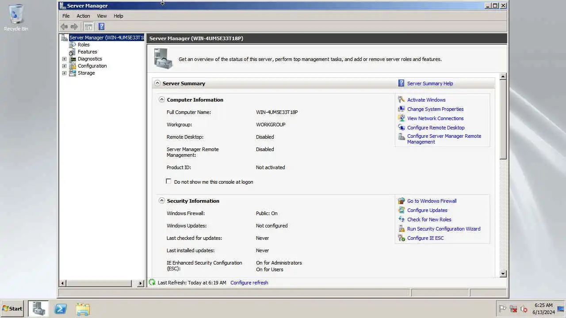Click the Go to Windows Firewall icon
The height and width of the screenshot is (318, 566).
(x=401, y=201)
